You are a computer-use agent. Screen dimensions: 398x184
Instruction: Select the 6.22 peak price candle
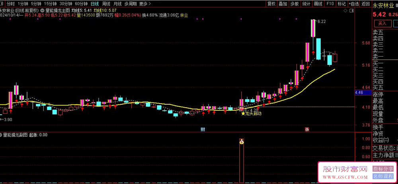coord(313,28)
